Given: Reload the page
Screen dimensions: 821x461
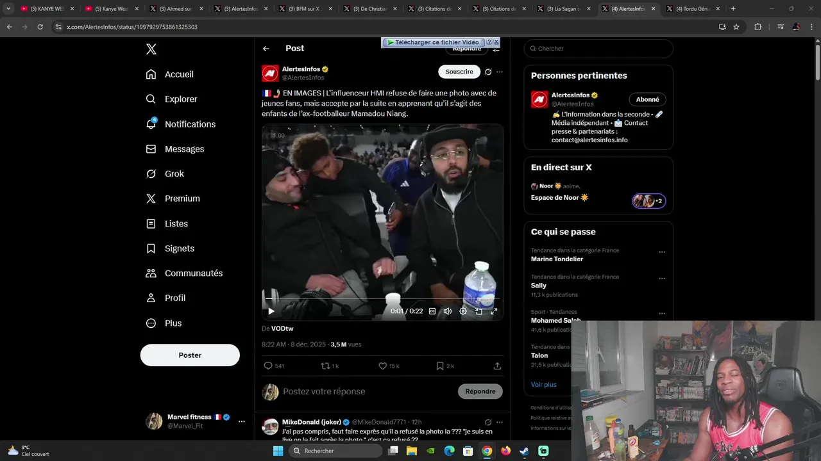Looking at the screenshot, I should coord(40,27).
